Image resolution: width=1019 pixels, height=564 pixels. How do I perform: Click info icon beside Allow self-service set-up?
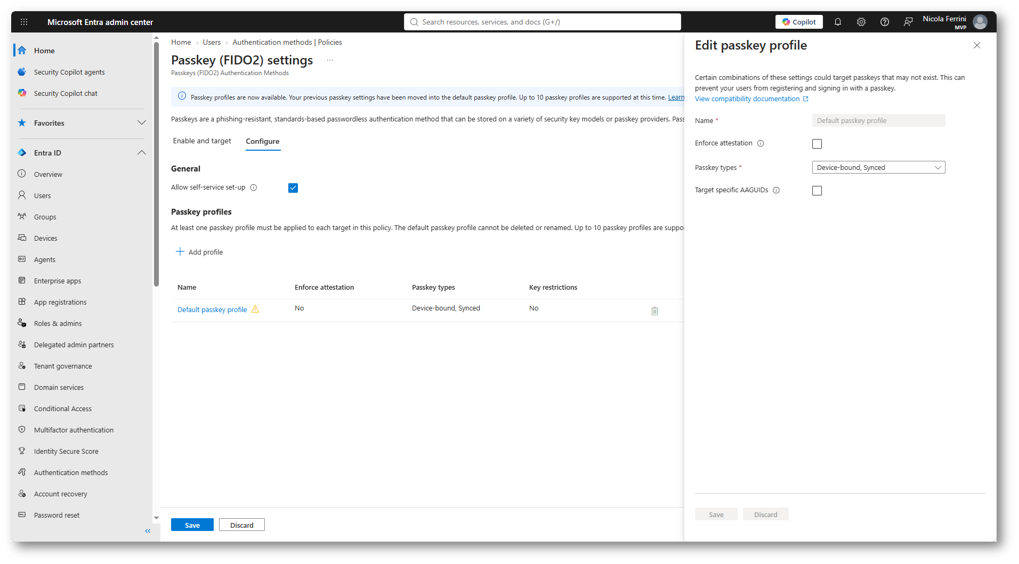(254, 187)
